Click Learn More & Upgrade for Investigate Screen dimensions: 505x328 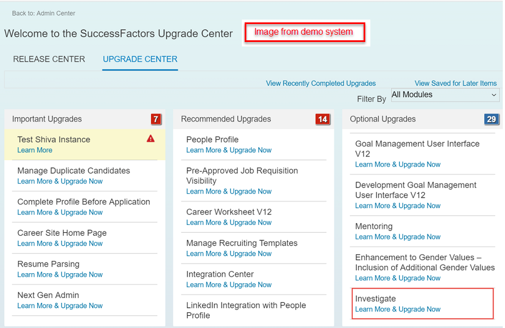398,310
